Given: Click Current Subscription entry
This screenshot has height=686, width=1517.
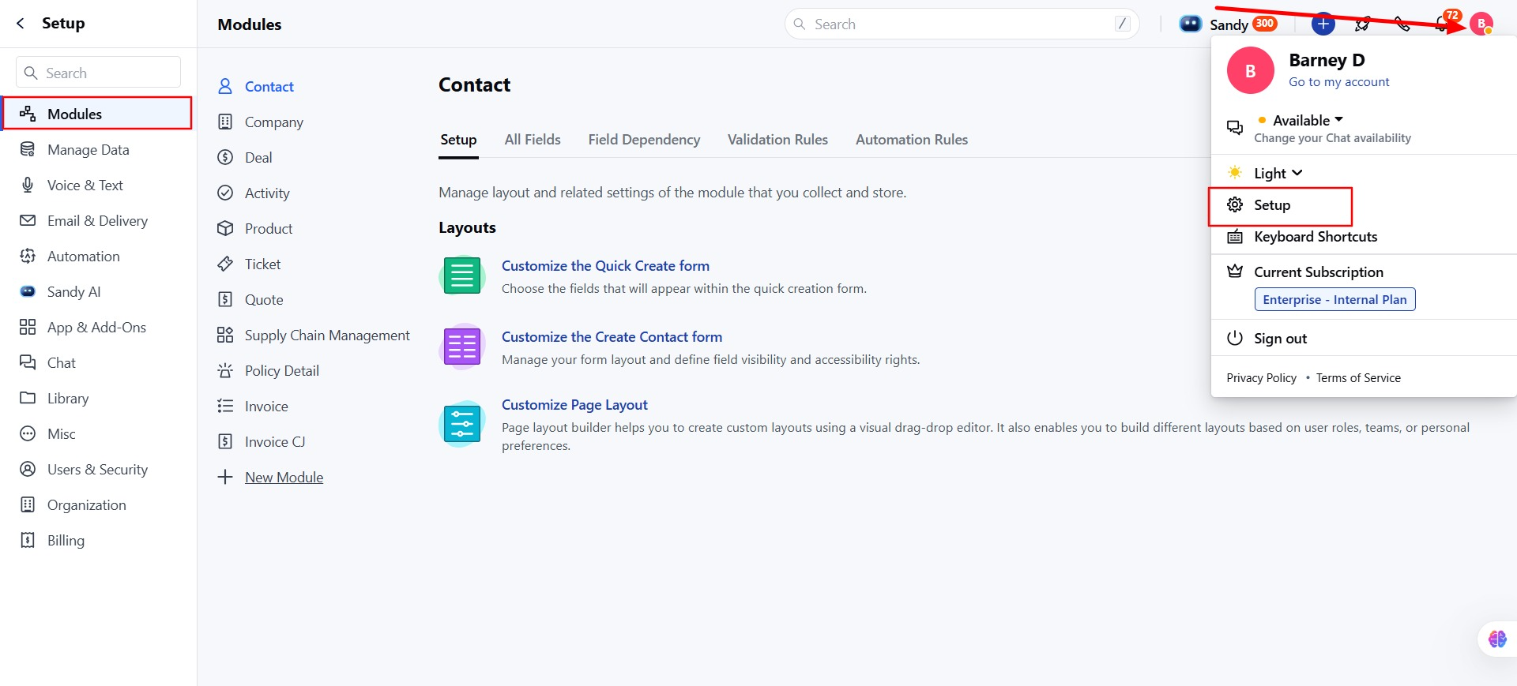Looking at the screenshot, I should tap(1319, 272).
